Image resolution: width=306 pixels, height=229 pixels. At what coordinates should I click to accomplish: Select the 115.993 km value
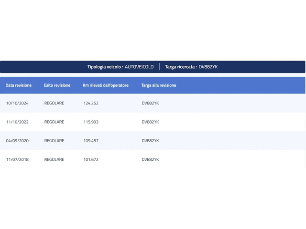click(91, 122)
